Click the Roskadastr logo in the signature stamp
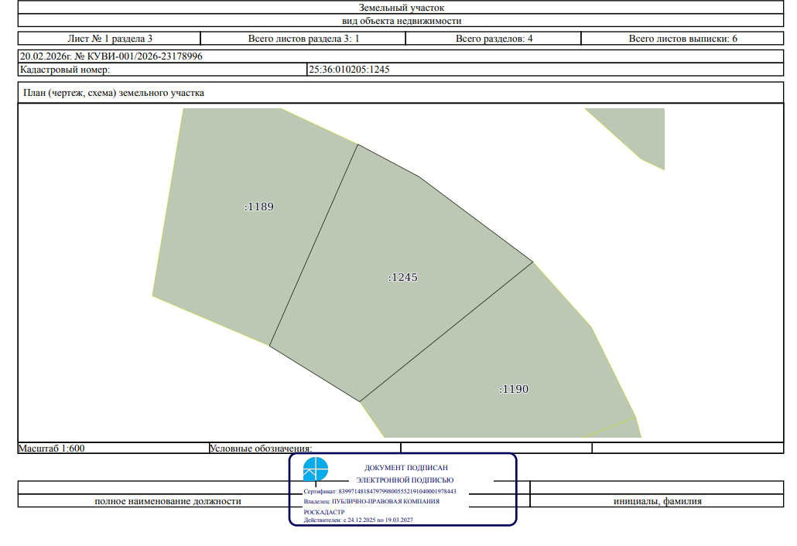 pyautogui.click(x=316, y=470)
